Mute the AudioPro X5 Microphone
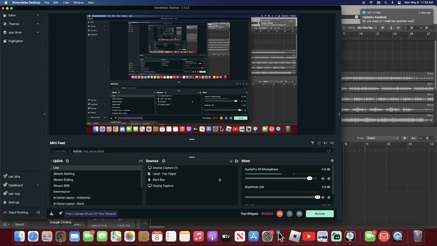Viewport: 437px width, 246px height. (x=323, y=178)
